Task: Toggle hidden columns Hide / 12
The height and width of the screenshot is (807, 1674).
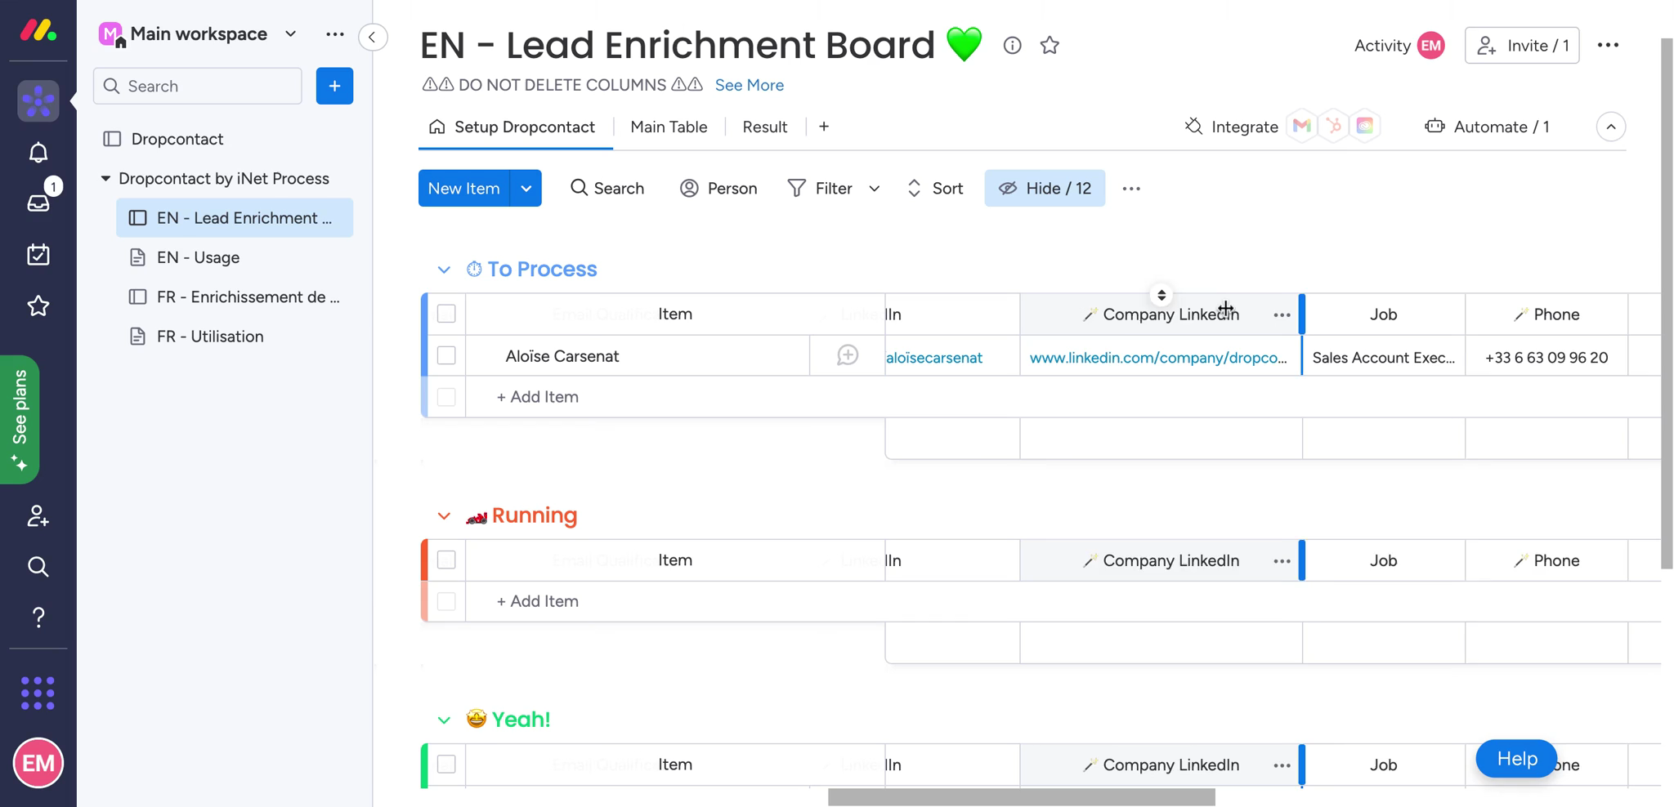Action: (1045, 189)
